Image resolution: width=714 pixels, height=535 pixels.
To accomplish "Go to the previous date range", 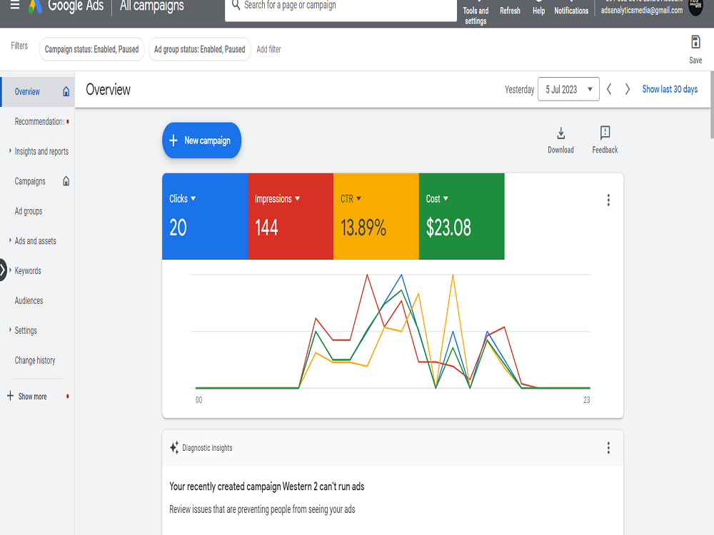I will click(609, 89).
